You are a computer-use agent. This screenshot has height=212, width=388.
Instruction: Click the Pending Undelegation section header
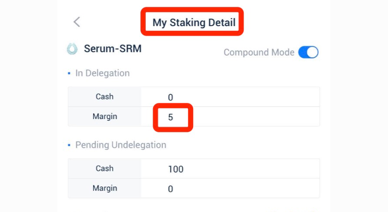[x=121, y=145]
